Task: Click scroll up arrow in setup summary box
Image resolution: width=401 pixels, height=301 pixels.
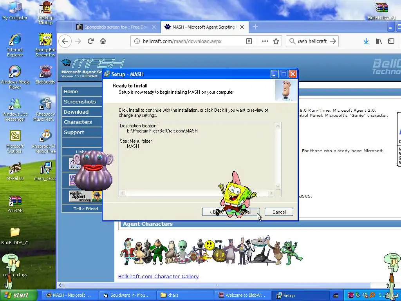Action: 278,126
